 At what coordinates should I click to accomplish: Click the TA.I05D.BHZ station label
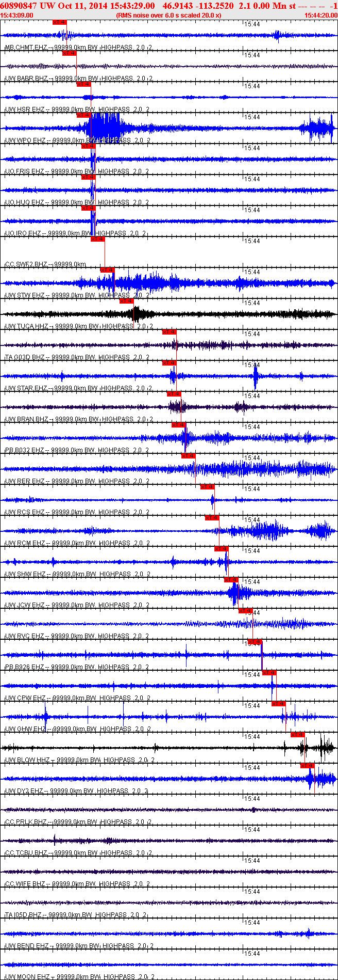pyautogui.click(x=23, y=915)
